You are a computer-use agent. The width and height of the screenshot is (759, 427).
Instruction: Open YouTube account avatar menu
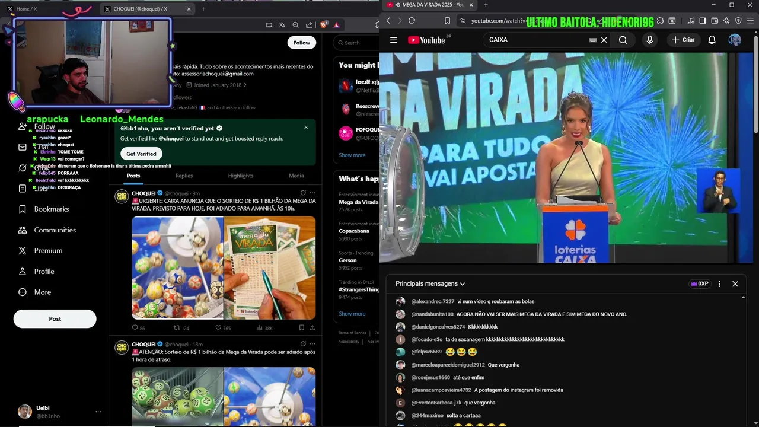click(735, 40)
